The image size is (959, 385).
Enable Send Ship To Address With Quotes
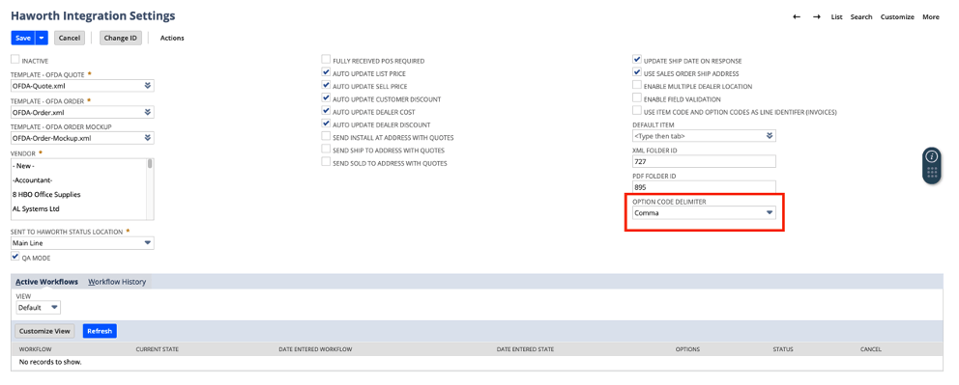(x=326, y=150)
